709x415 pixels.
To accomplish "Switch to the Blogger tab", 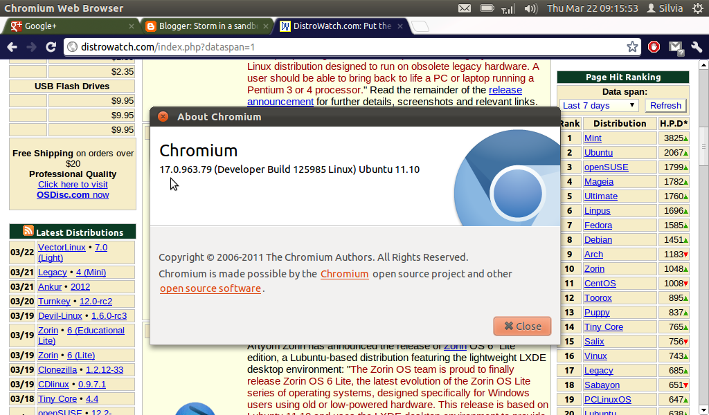I will (x=208, y=26).
